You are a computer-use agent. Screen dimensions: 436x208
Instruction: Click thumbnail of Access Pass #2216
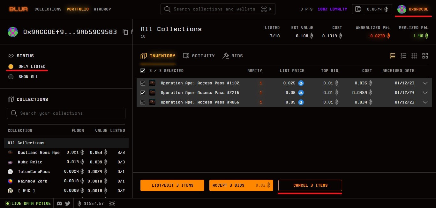(x=152, y=93)
